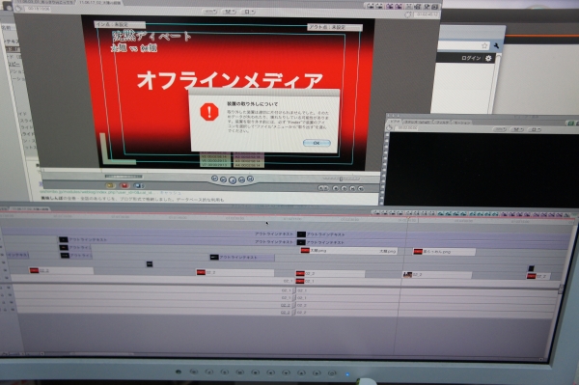Open the browser wrench menu icon
Screen dimensions: 579x385
(496, 45)
